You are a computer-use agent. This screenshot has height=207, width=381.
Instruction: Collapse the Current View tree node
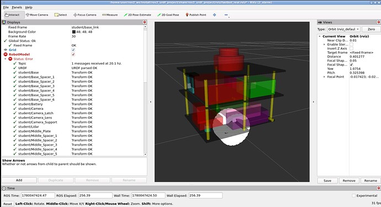coord(320,36)
